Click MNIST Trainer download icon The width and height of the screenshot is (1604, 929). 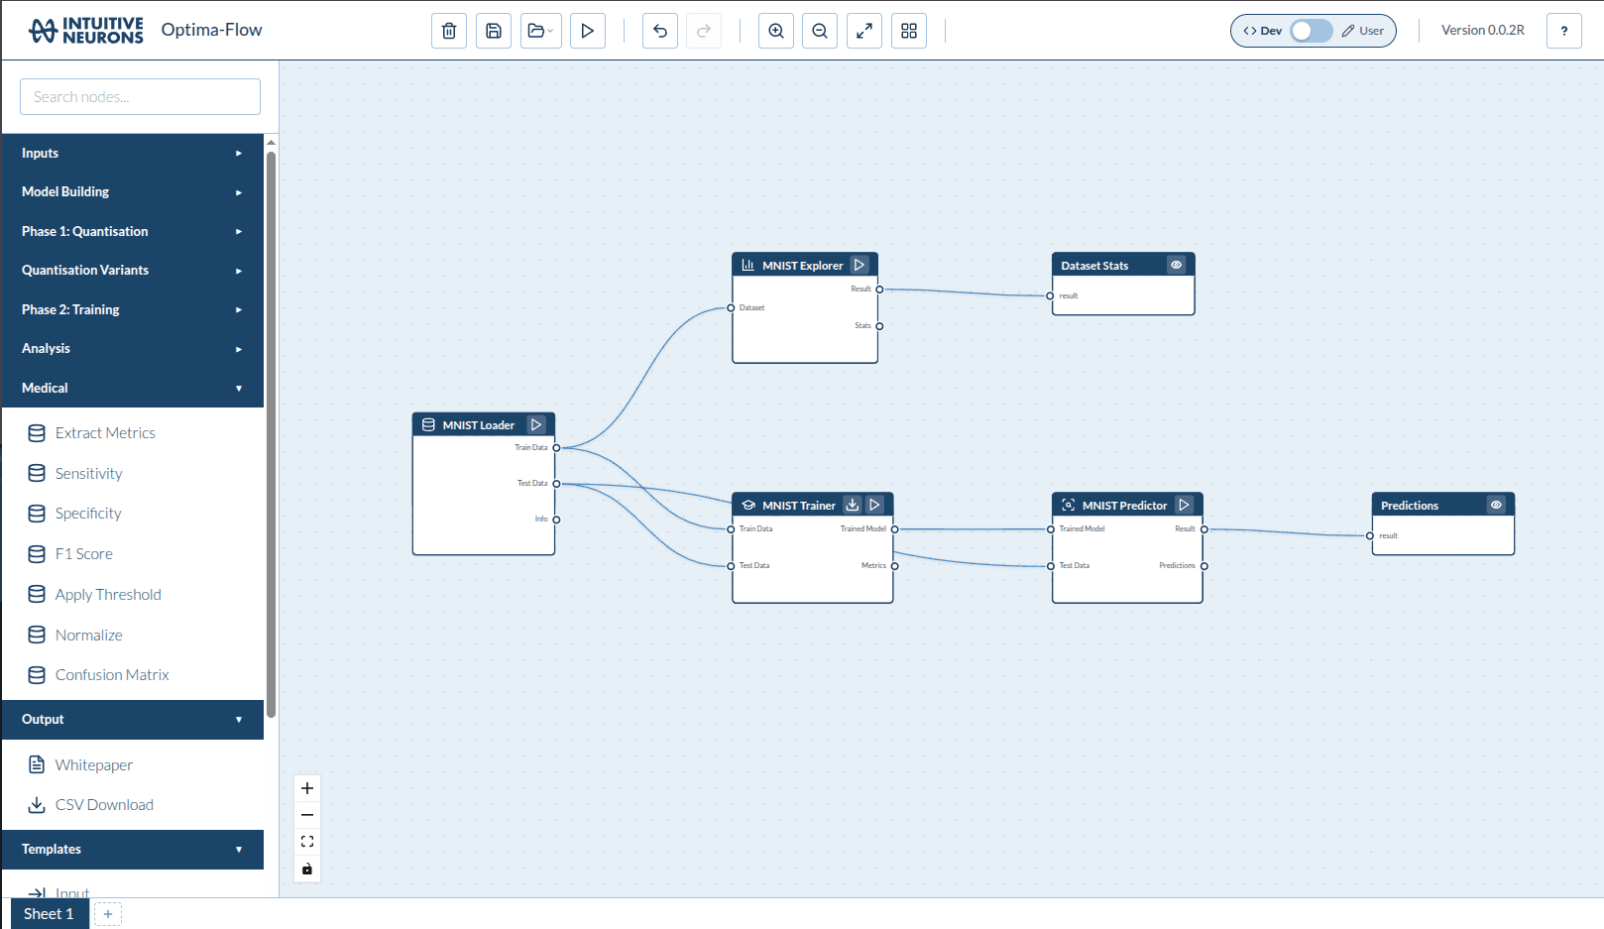[x=853, y=505]
